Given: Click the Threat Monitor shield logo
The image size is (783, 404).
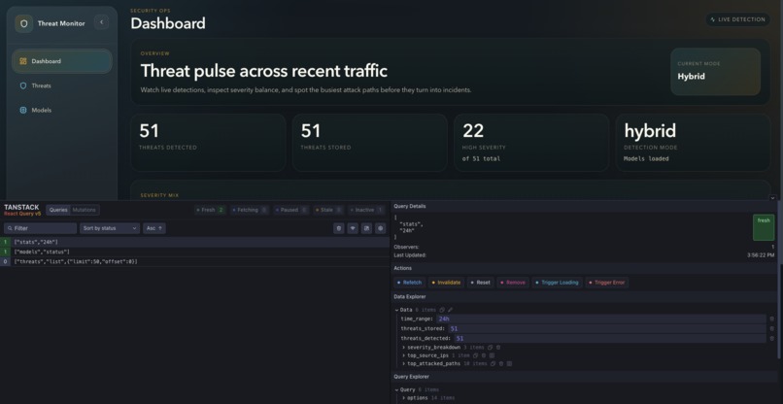Looking at the screenshot, I should pyautogui.click(x=24, y=23).
